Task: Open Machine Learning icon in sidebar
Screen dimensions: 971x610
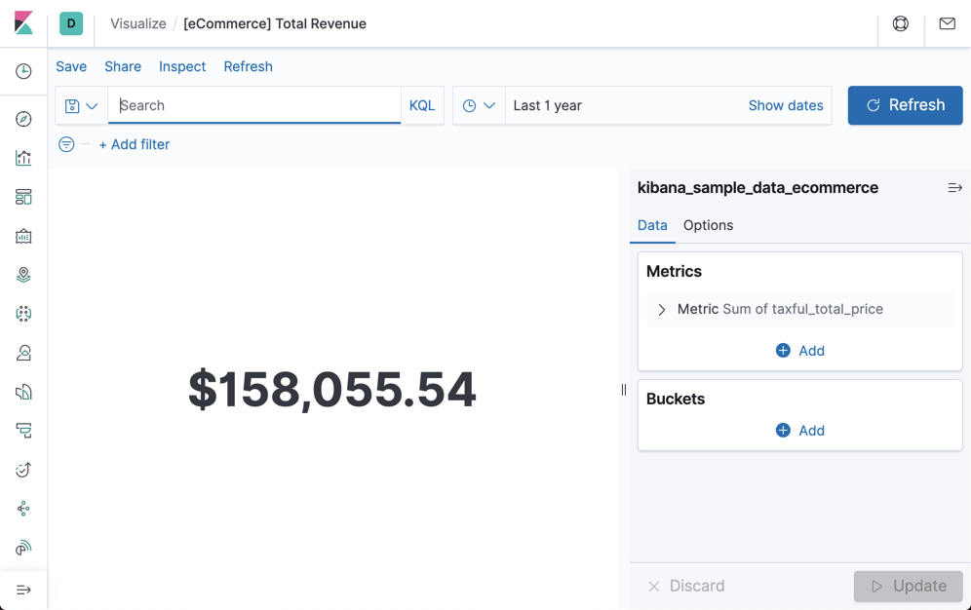Action: click(x=23, y=314)
